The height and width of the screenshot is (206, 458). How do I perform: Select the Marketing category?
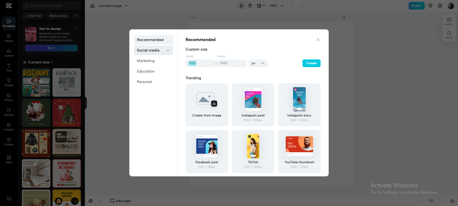tap(154, 61)
